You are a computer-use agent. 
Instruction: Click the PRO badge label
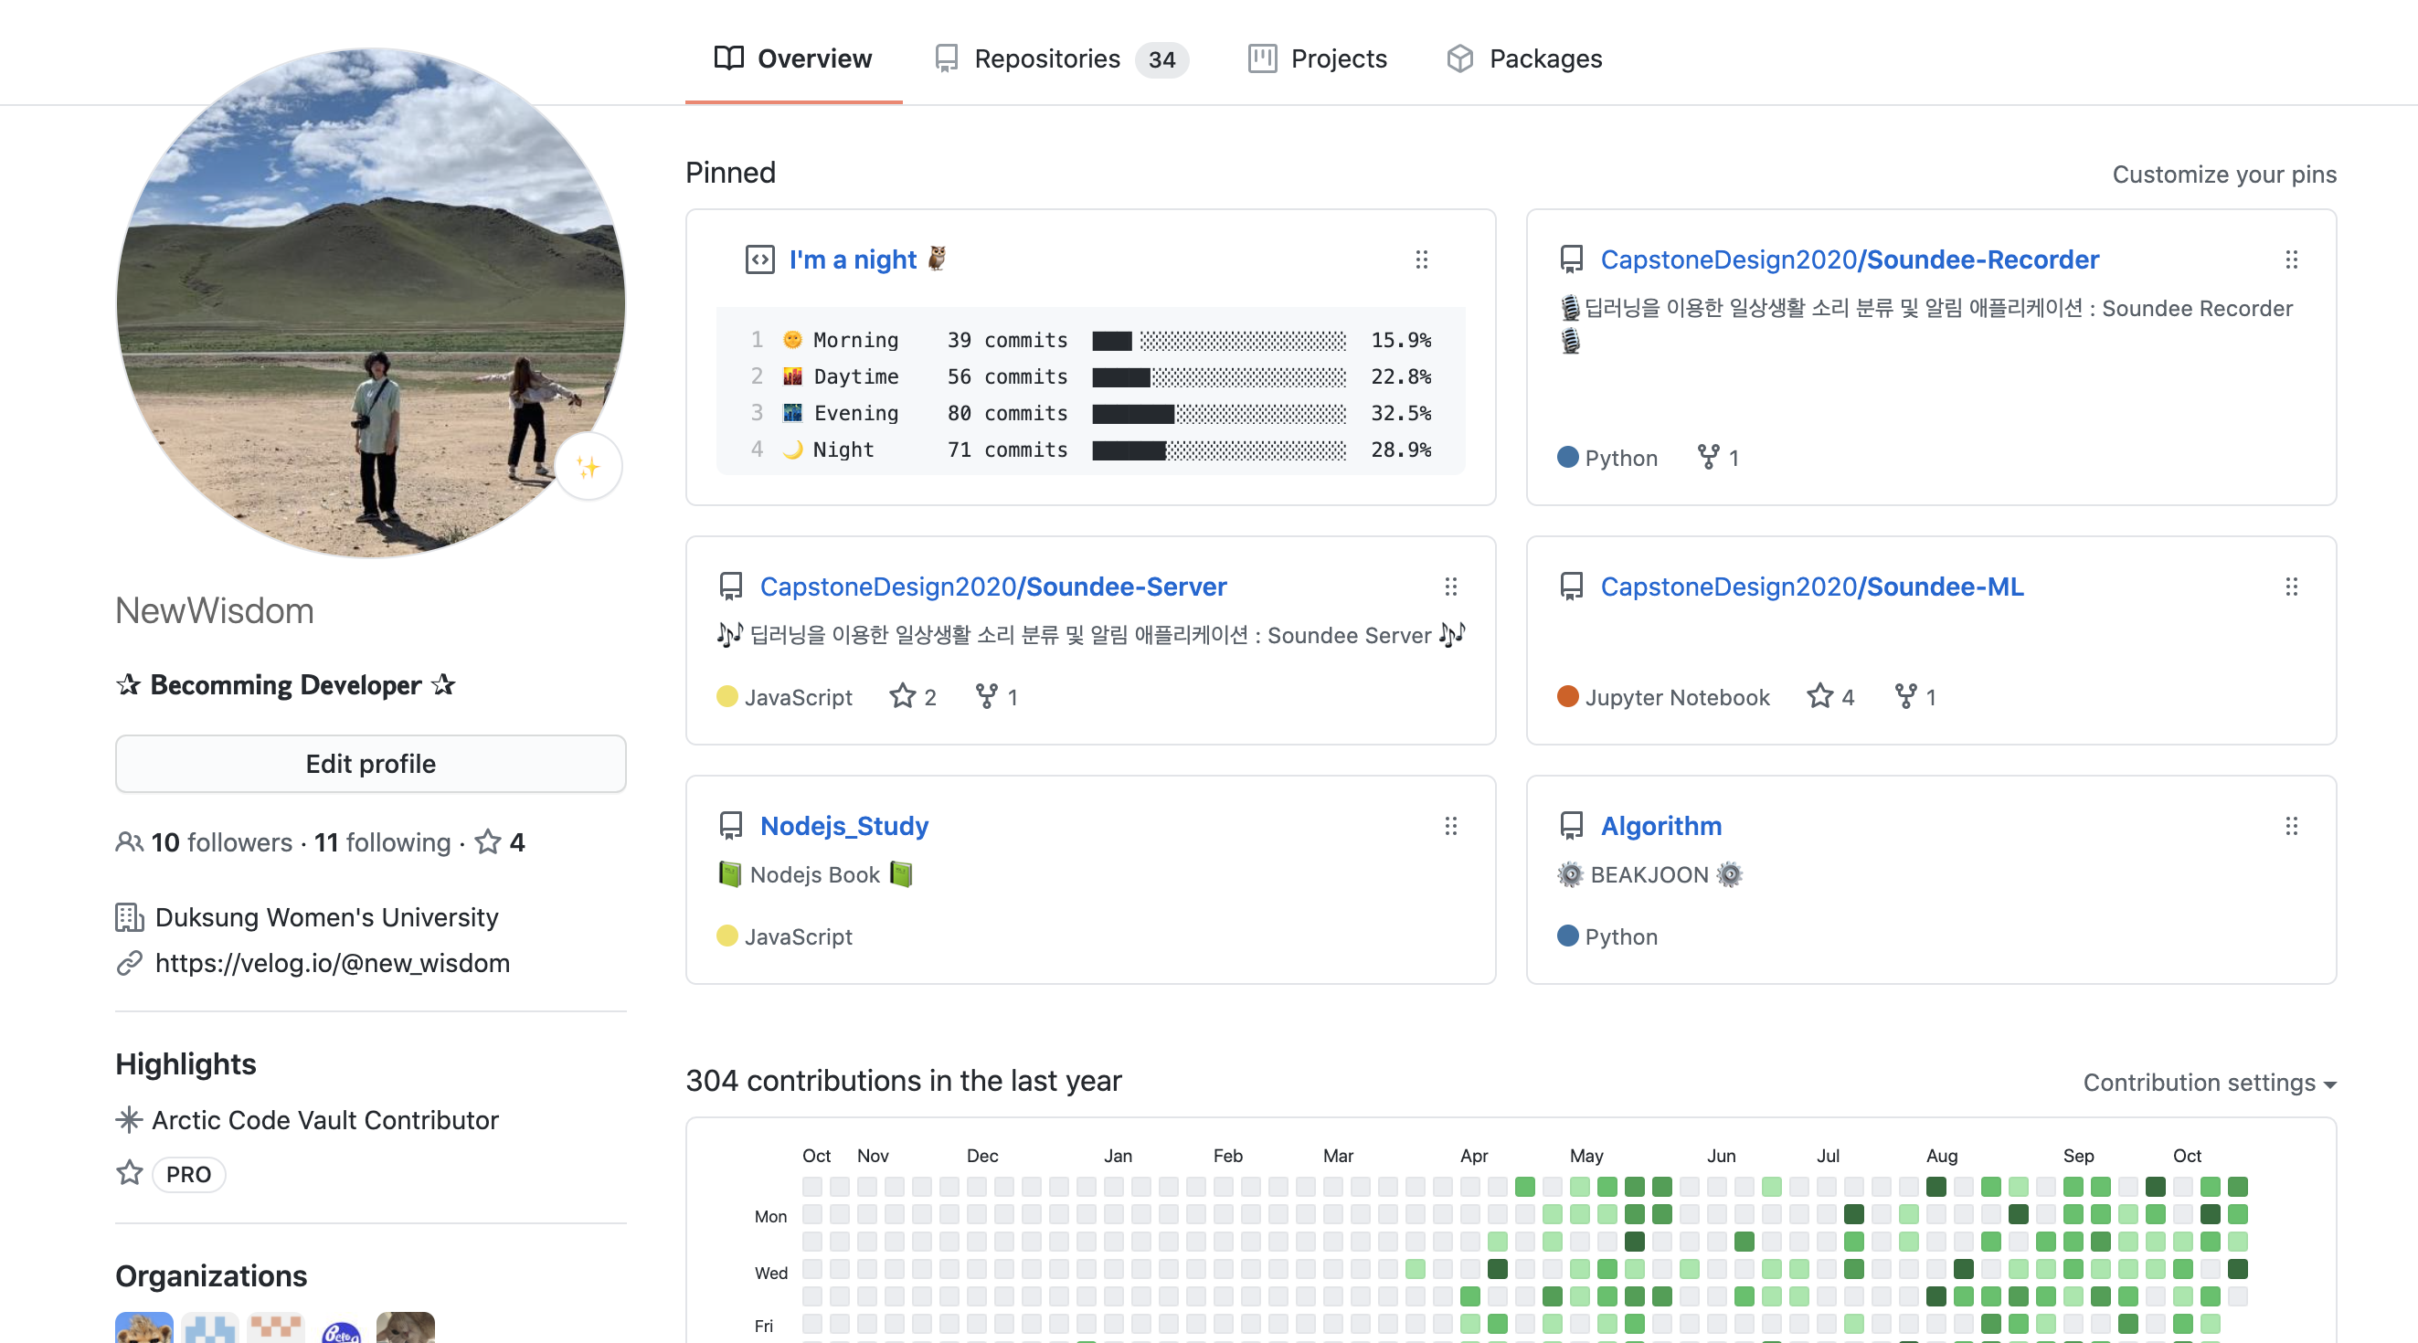pos(187,1174)
